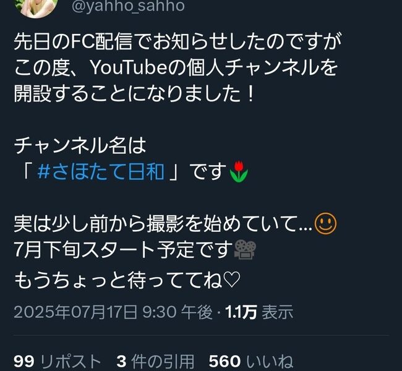Select the line starting 先日のFC配信で

[178, 42]
